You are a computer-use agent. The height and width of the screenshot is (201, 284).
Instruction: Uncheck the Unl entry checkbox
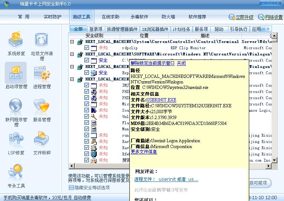tap(86, 116)
